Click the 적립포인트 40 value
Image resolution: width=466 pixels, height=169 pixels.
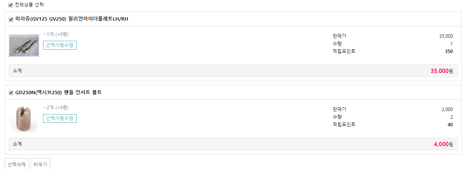[450, 125]
